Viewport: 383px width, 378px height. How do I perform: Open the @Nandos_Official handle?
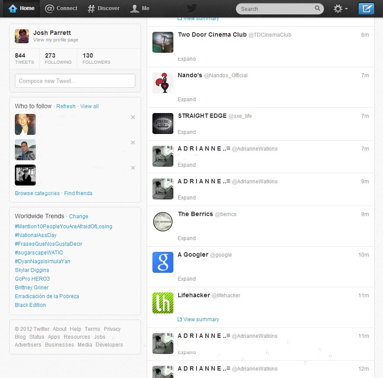(226, 76)
